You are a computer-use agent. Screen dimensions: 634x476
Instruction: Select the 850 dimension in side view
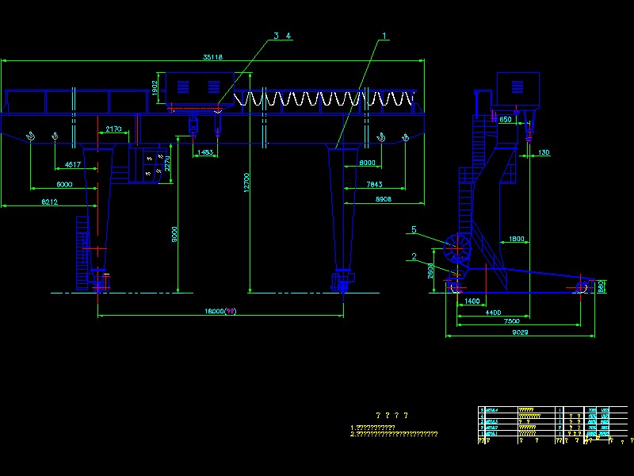coord(506,120)
